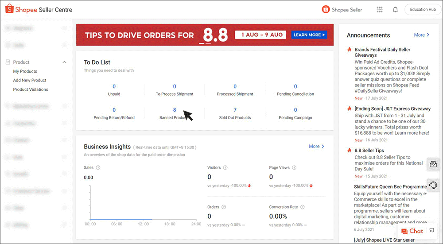
Task: Open the 8 Banned Products count
Action: (175, 110)
